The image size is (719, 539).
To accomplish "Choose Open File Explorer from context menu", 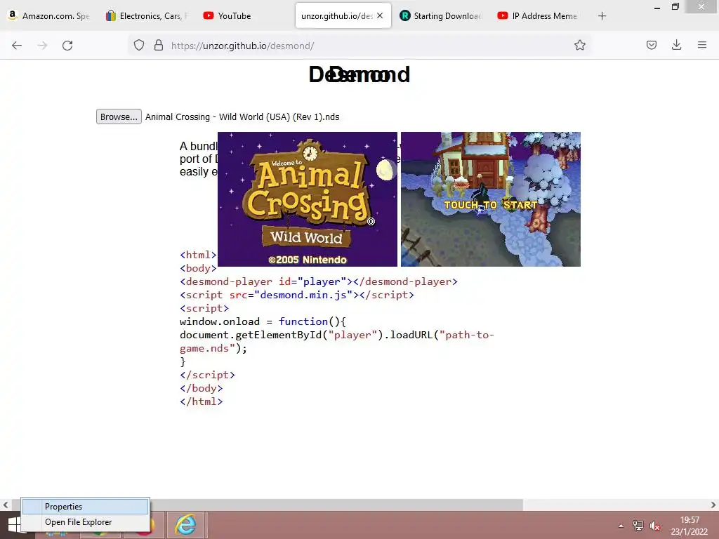I will [x=85, y=522].
